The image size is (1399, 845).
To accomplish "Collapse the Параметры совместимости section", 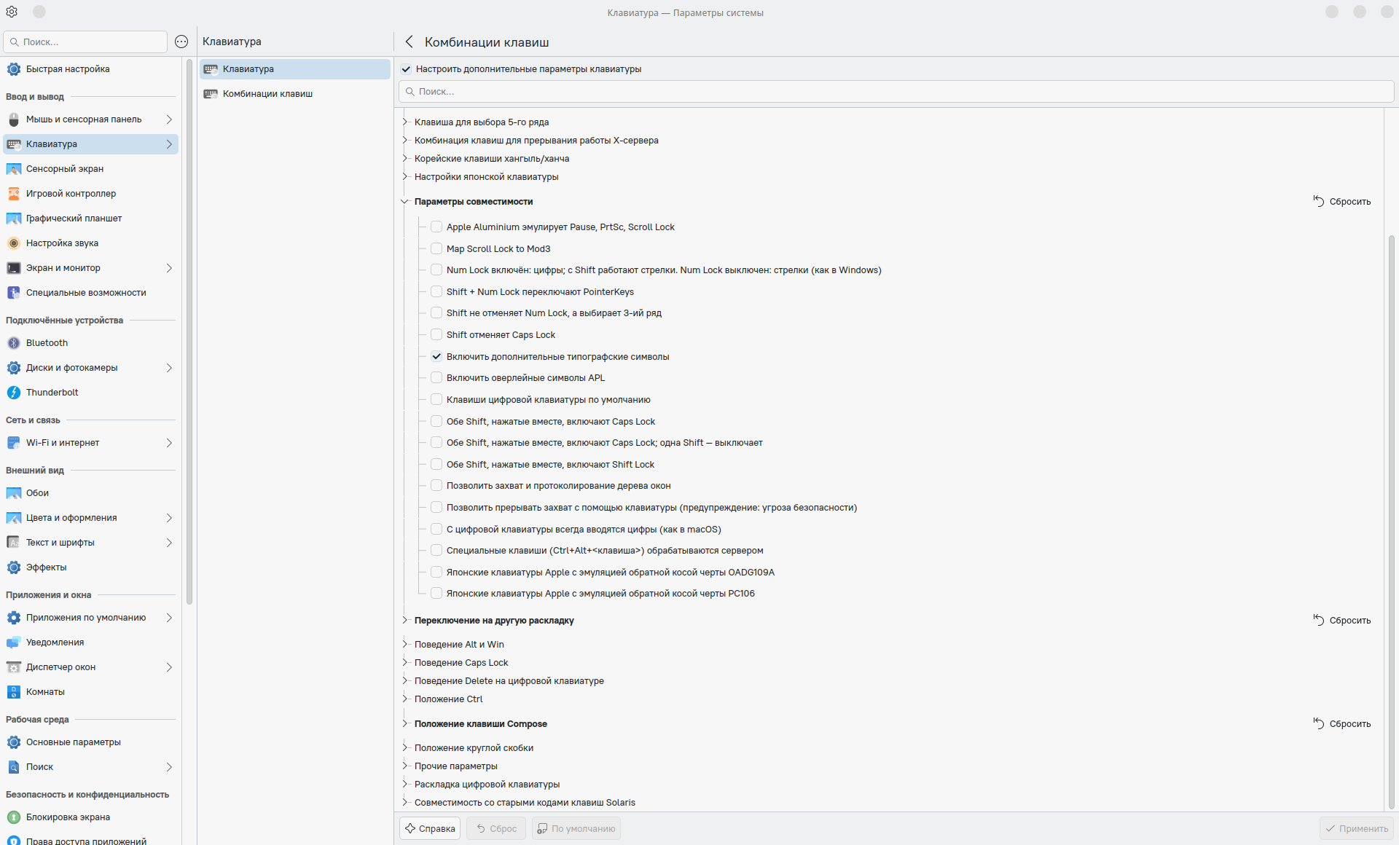I will pyautogui.click(x=405, y=202).
